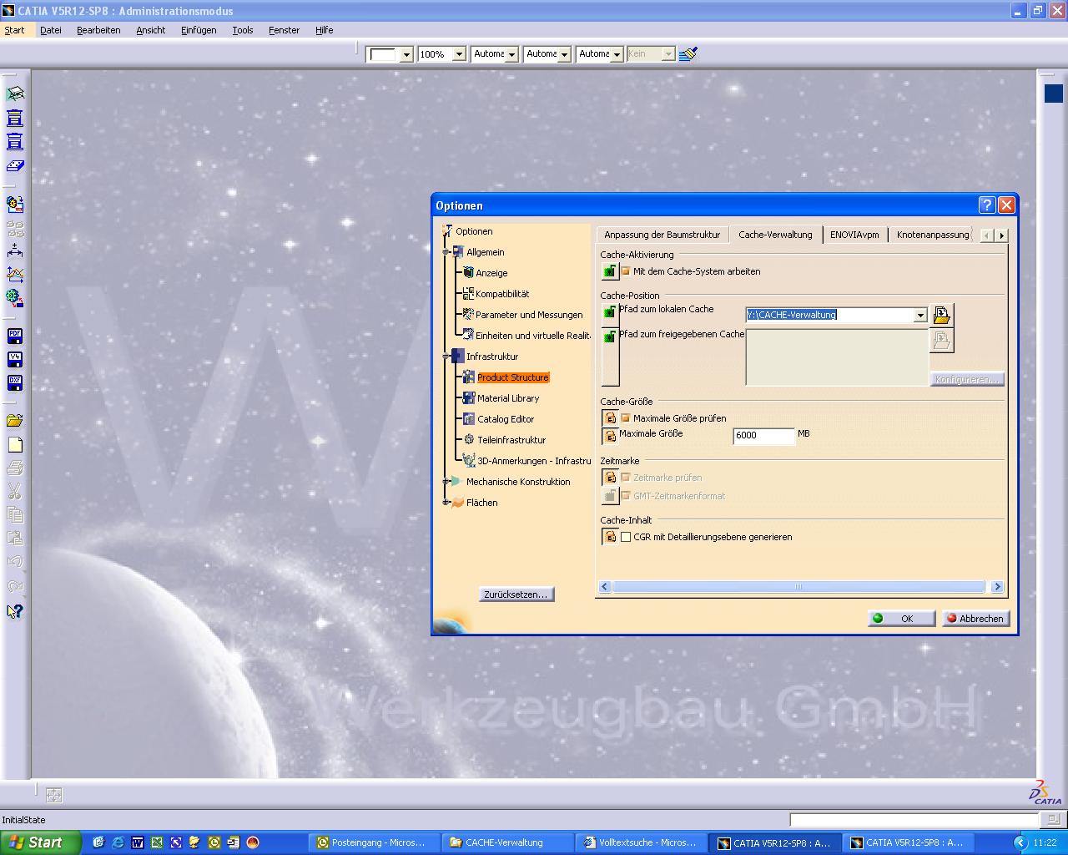
Task: Expand the Flächen tree node
Action: [446, 503]
